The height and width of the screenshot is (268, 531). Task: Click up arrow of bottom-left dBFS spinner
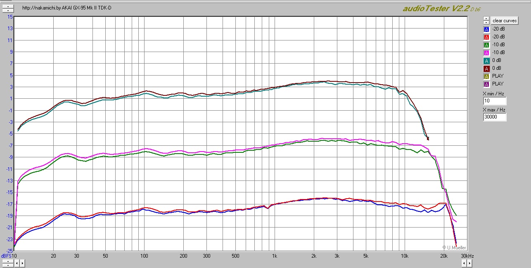point(7,261)
